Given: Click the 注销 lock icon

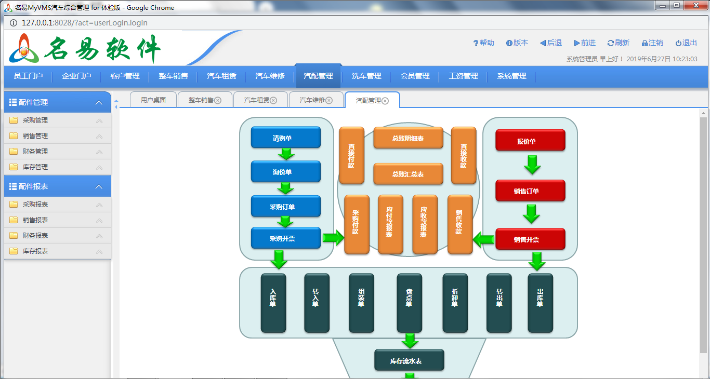Looking at the screenshot, I should point(645,43).
